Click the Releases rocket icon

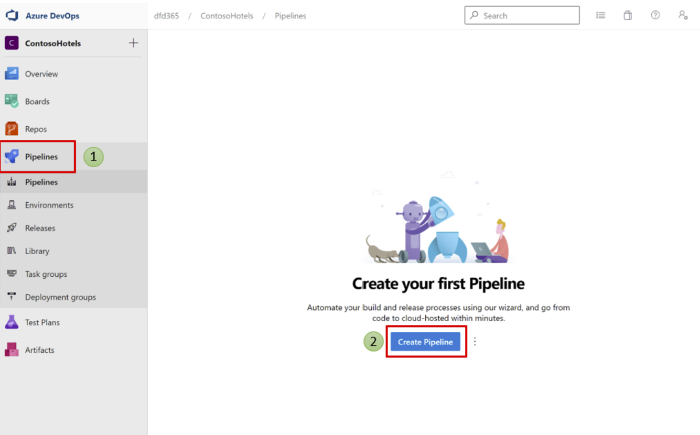point(12,228)
